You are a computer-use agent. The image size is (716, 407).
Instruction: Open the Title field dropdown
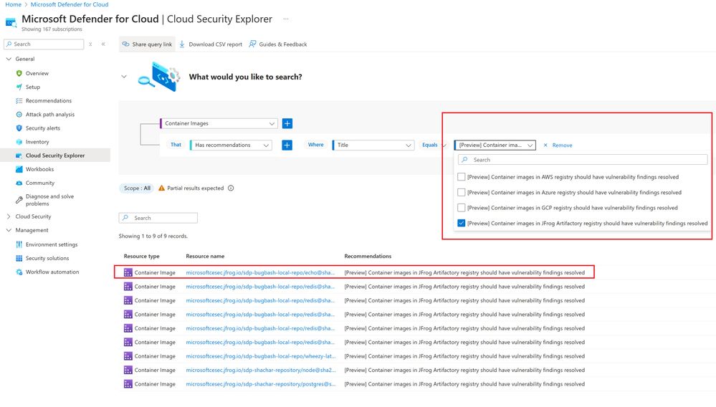tap(373, 145)
